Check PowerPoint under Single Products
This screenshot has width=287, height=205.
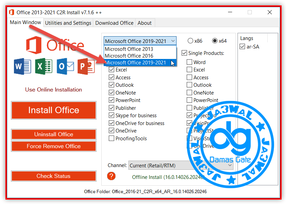189,100
